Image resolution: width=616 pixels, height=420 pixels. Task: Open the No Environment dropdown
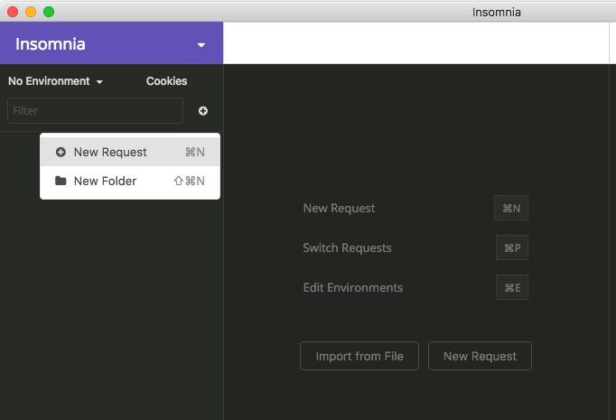pyautogui.click(x=55, y=81)
